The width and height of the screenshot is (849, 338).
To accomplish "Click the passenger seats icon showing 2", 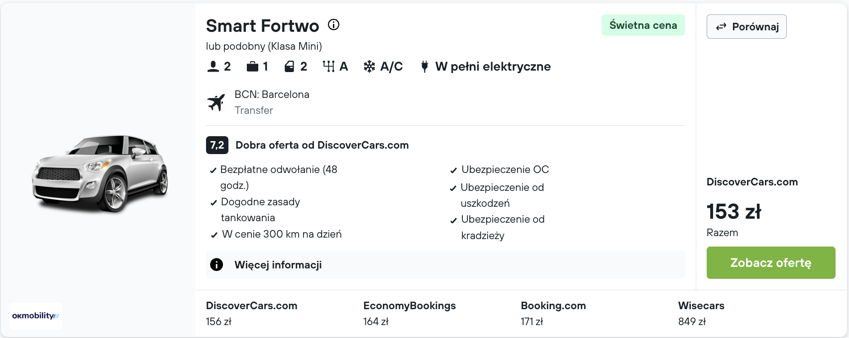I will (213, 67).
